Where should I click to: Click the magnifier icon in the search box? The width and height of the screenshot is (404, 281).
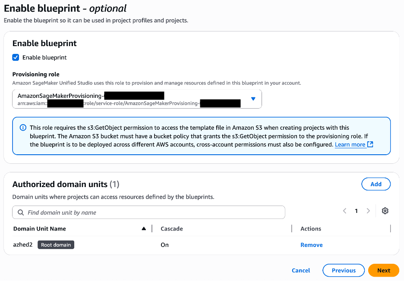(x=21, y=212)
